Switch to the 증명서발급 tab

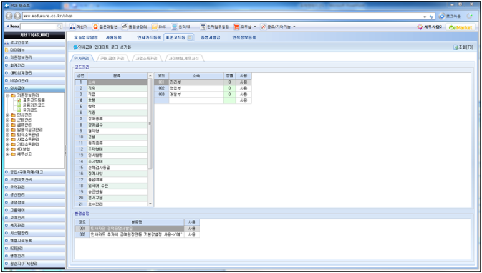click(211, 37)
